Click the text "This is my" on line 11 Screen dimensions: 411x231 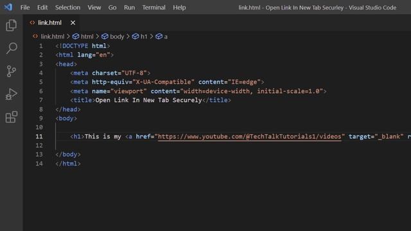pyautogui.click(x=103, y=137)
